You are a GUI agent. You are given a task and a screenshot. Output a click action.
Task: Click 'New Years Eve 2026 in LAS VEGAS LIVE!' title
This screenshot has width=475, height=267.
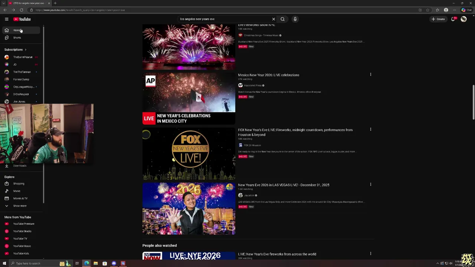pyautogui.click(x=284, y=185)
